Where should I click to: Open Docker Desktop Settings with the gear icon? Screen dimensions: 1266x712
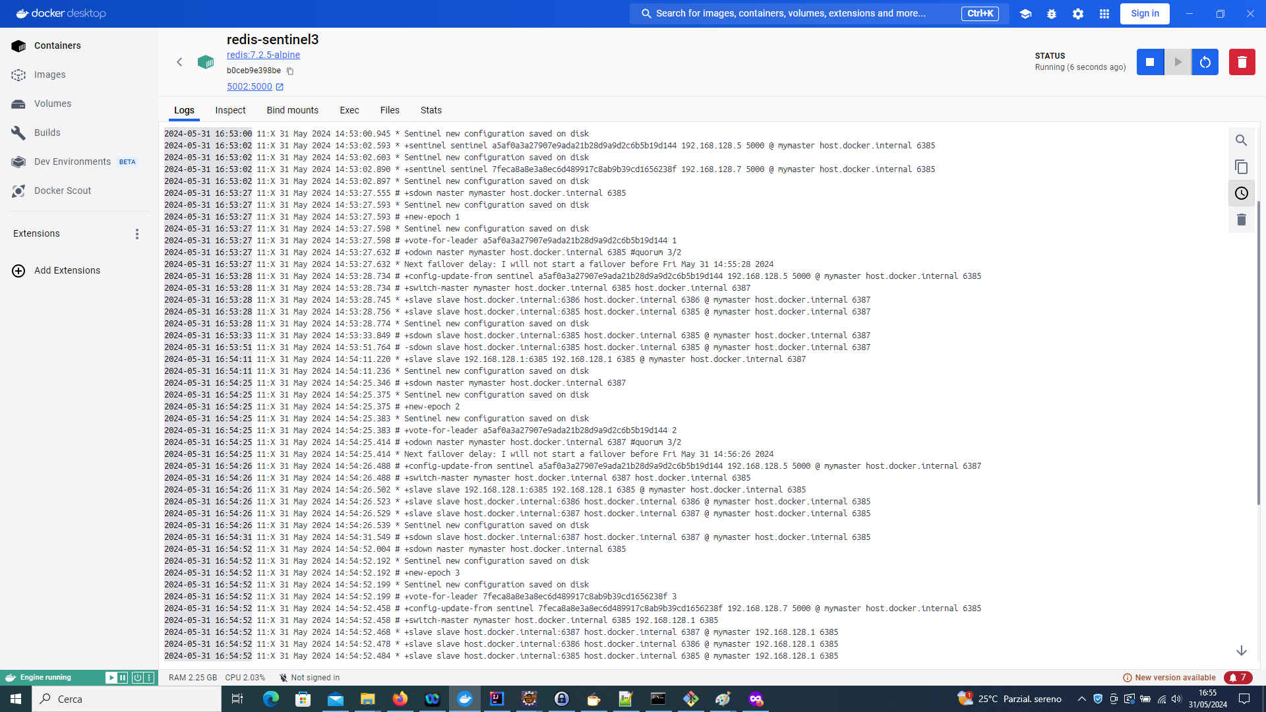coord(1077,13)
